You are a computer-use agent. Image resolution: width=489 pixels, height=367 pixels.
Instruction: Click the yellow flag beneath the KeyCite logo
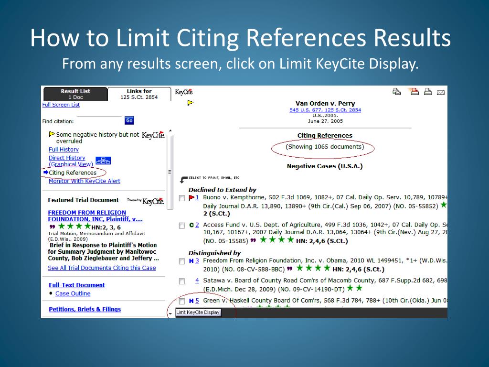click(x=190, y=103)
